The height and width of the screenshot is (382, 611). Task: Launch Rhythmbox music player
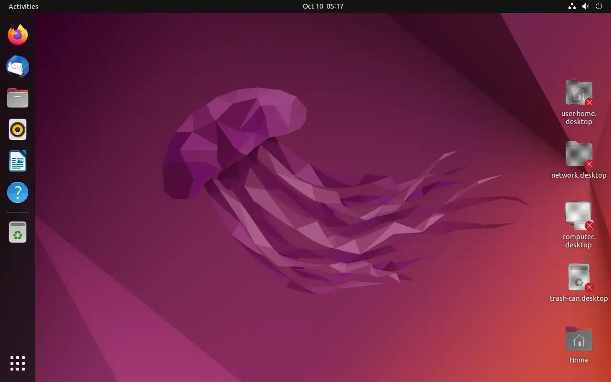pyautogui.click(x=18, y=129)
